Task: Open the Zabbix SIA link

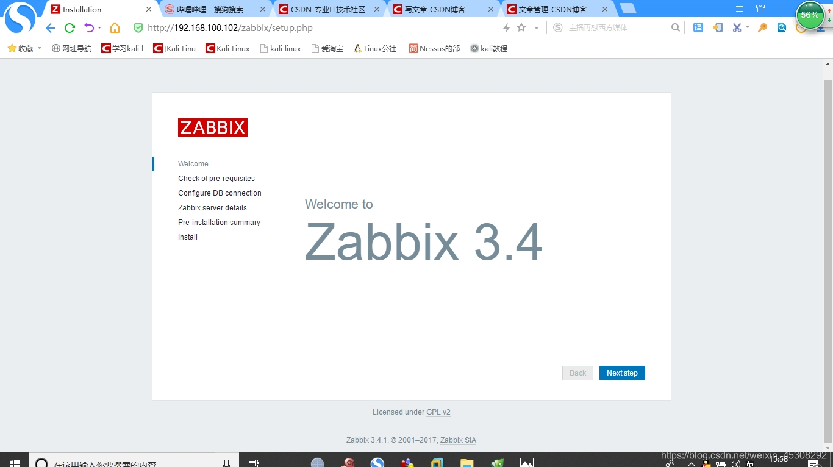Action: click(x=459, y=440)
